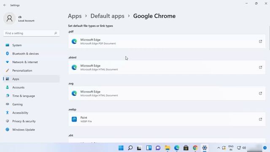Click the vertical scrollbar on the right
Viewport: 270px width, 152px height.
269,38
